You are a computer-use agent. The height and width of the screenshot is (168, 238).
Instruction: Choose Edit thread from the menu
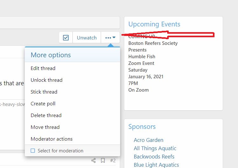pos(43,68)
